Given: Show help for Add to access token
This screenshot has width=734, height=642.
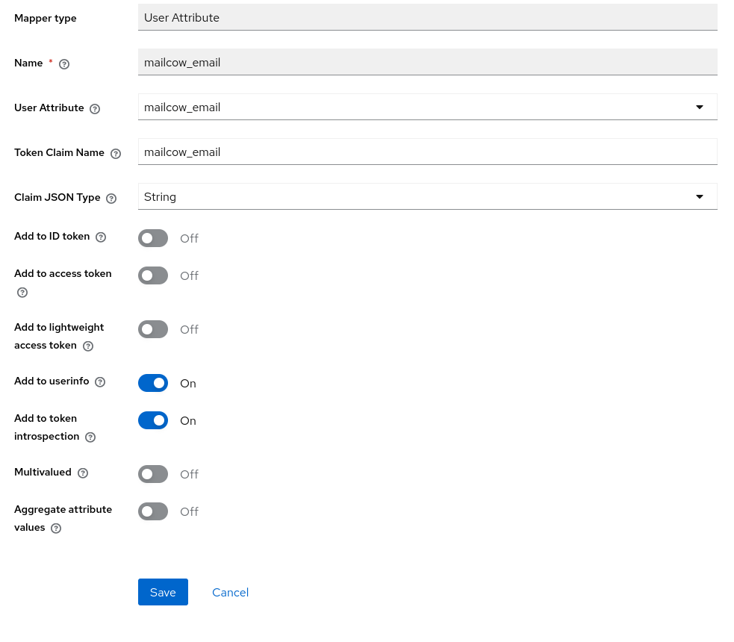Looking at the screenshot, I should click(x=22, y=293).
